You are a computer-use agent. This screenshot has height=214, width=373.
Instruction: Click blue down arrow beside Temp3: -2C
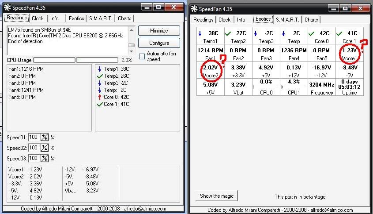[100, 83]
